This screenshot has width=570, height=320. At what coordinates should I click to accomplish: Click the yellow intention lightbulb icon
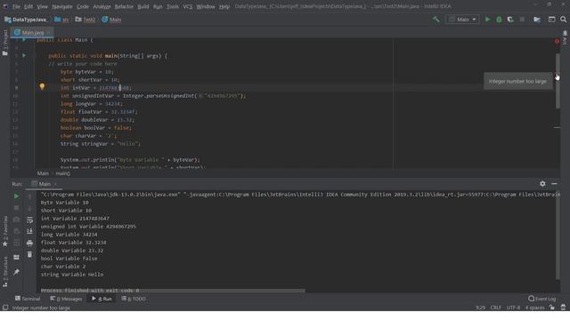[42, 86]
